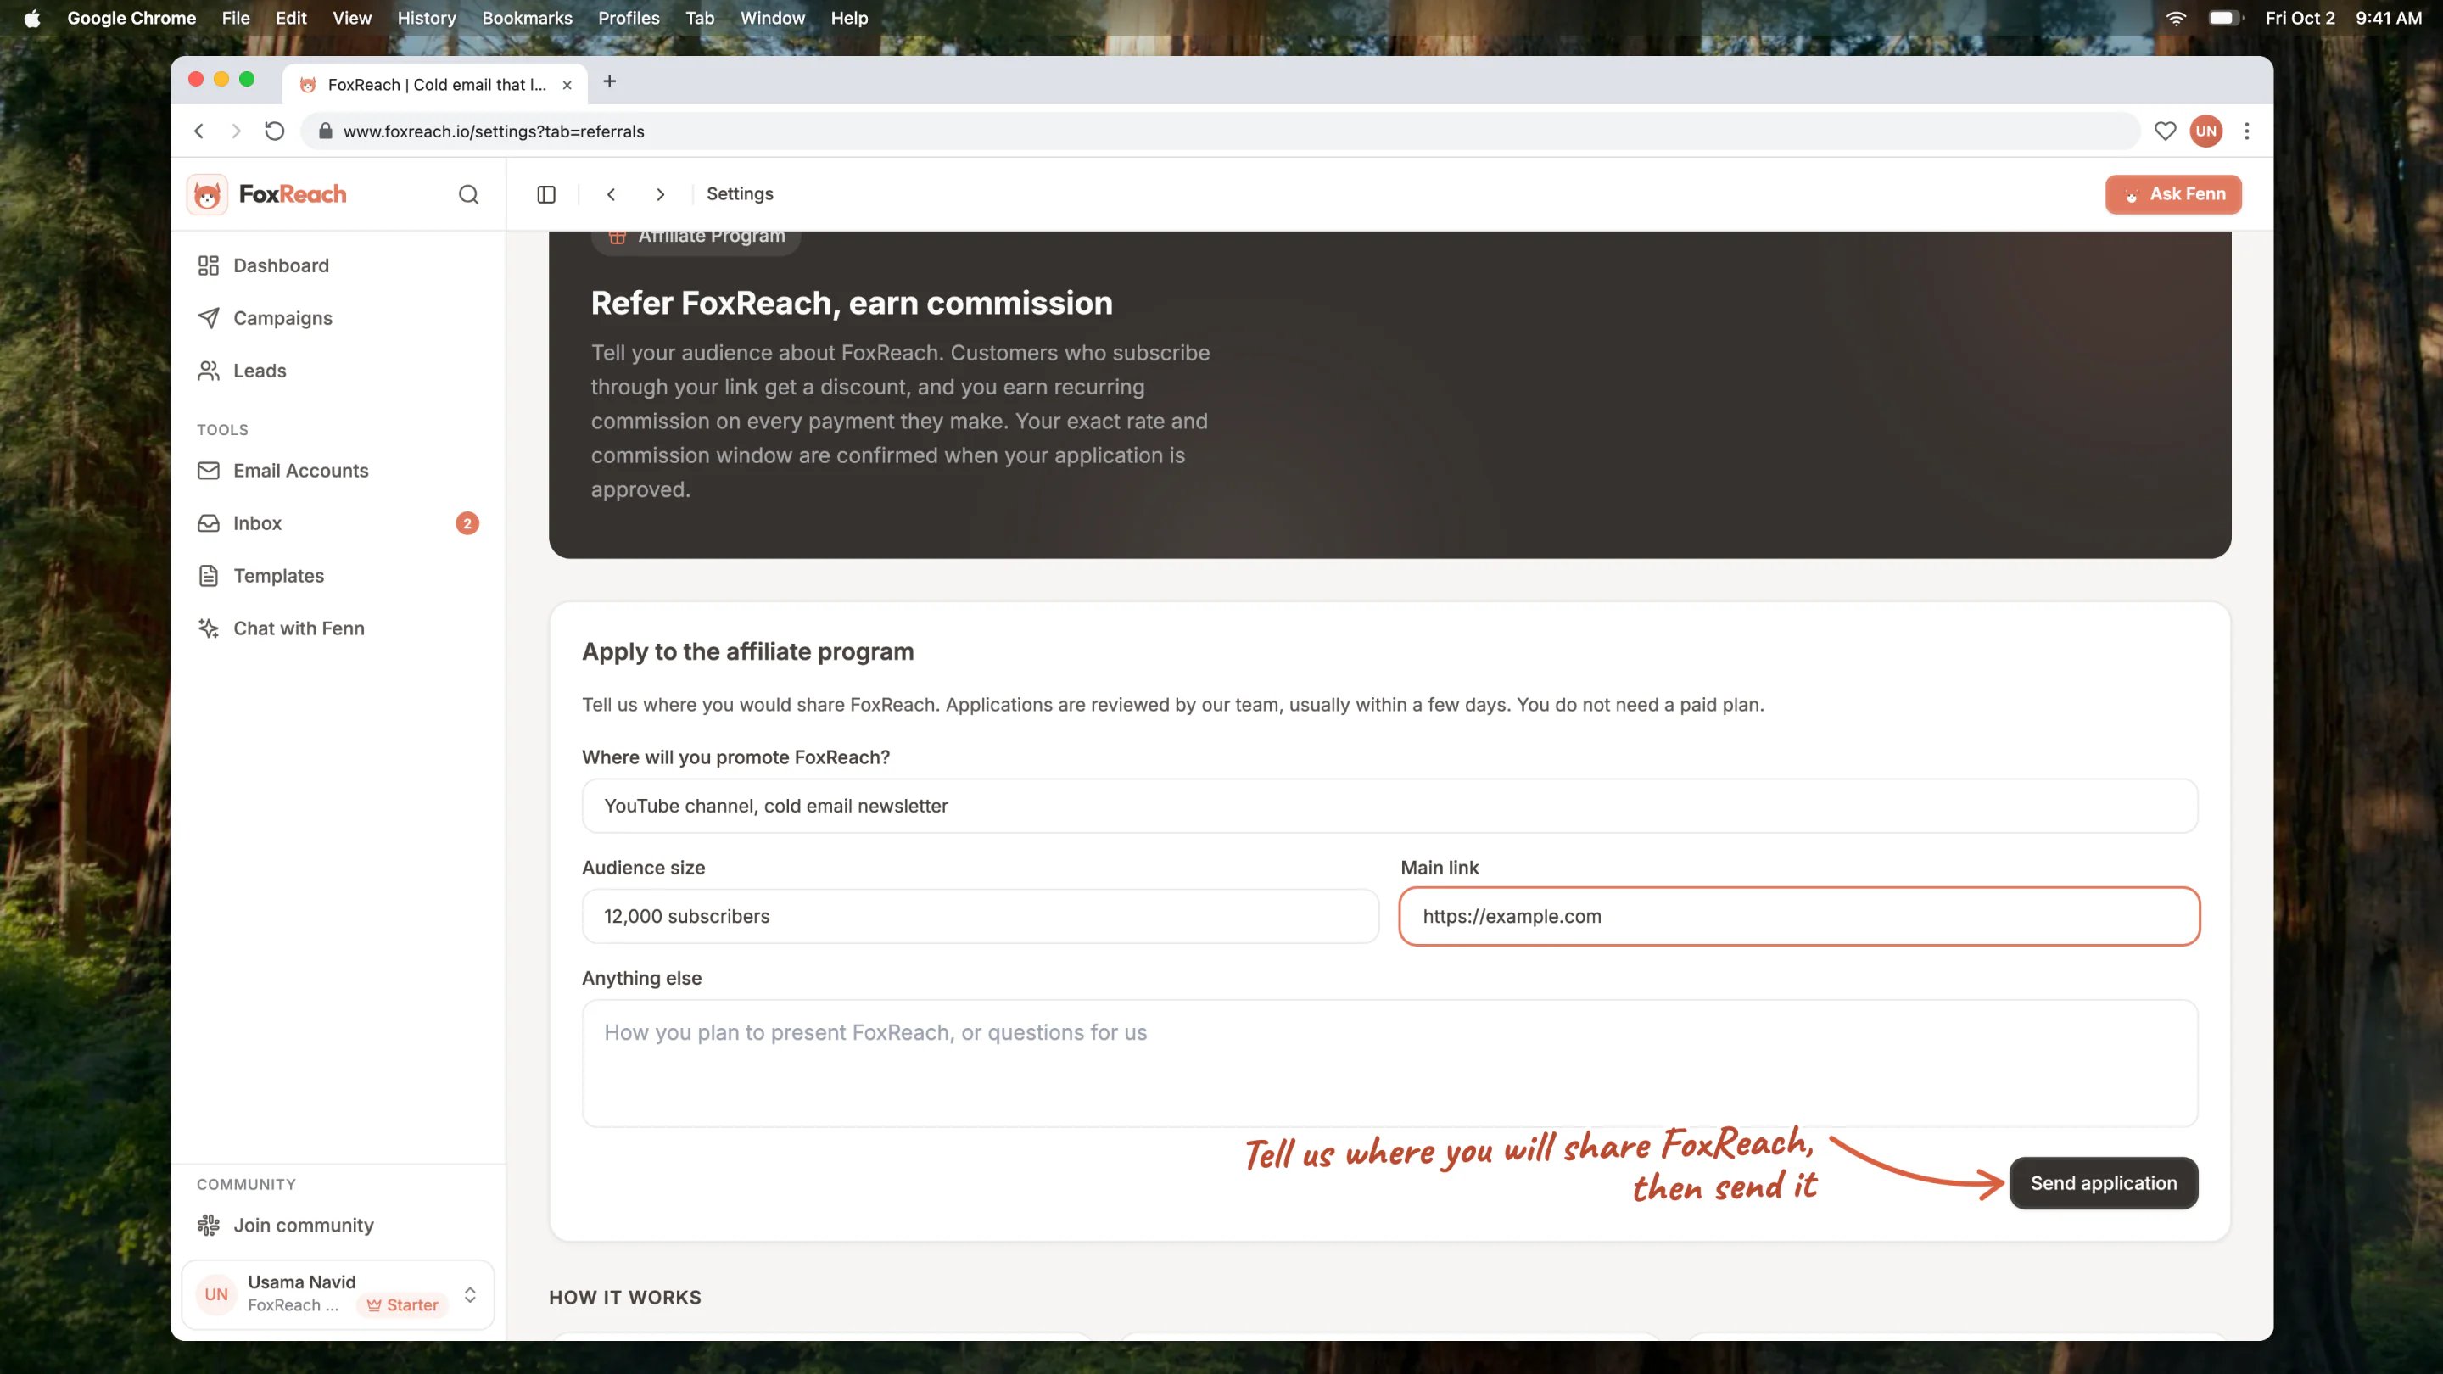Click the heart bookmark icon in address bar
Screen dimensions: 2443x1374
click(x=2165, y=131)
